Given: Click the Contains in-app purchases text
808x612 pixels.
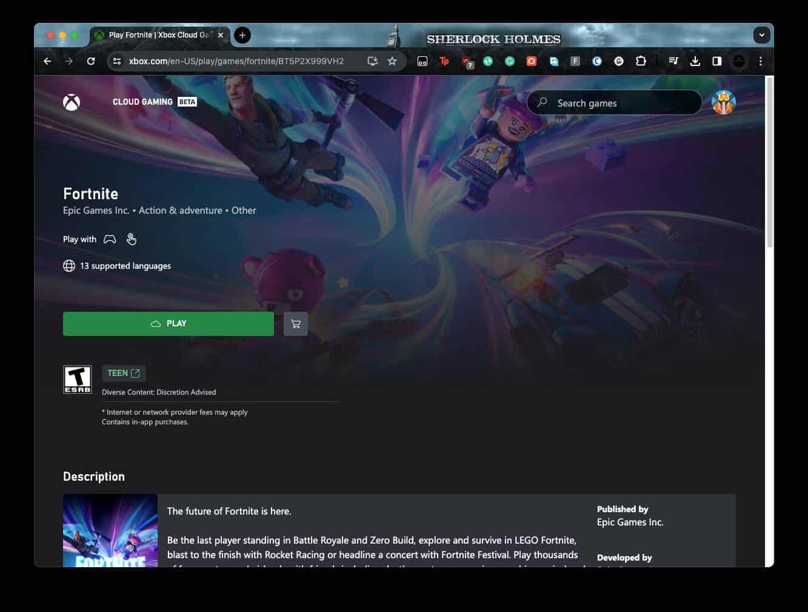Looking at the screenshot, I should 145,422.
